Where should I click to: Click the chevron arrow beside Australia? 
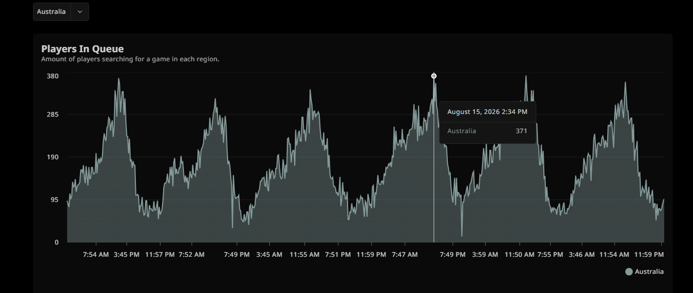(x=80, y=12)
